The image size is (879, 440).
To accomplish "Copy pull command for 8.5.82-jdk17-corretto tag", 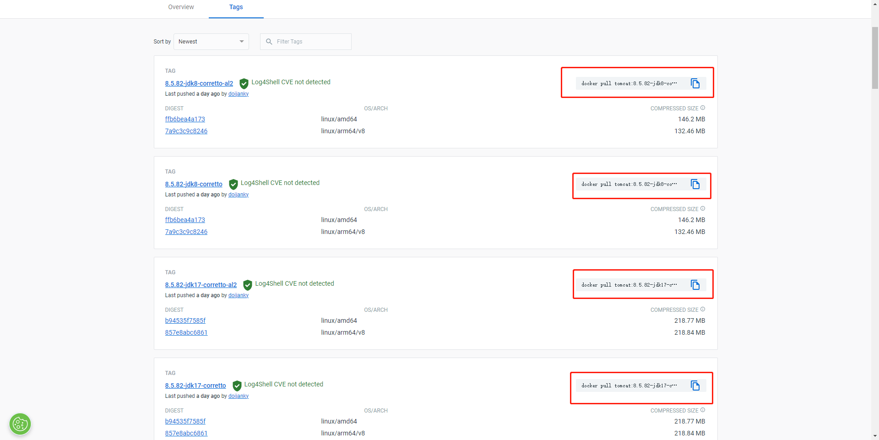I will pyautogui.click(x=695, y=386).
